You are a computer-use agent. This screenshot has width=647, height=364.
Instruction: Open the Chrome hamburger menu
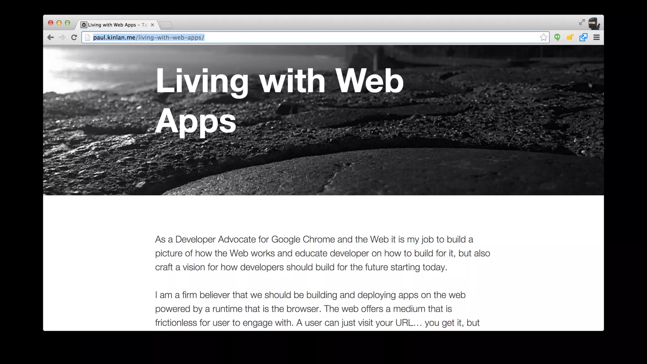coord(596,38)
